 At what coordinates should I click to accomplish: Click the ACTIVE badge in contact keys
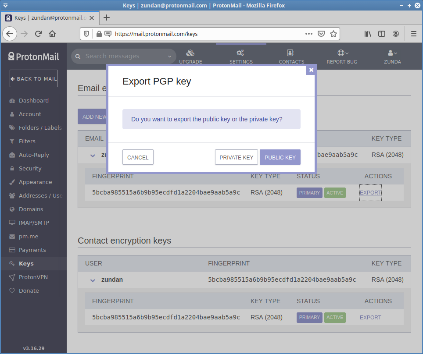coord(335,317)
